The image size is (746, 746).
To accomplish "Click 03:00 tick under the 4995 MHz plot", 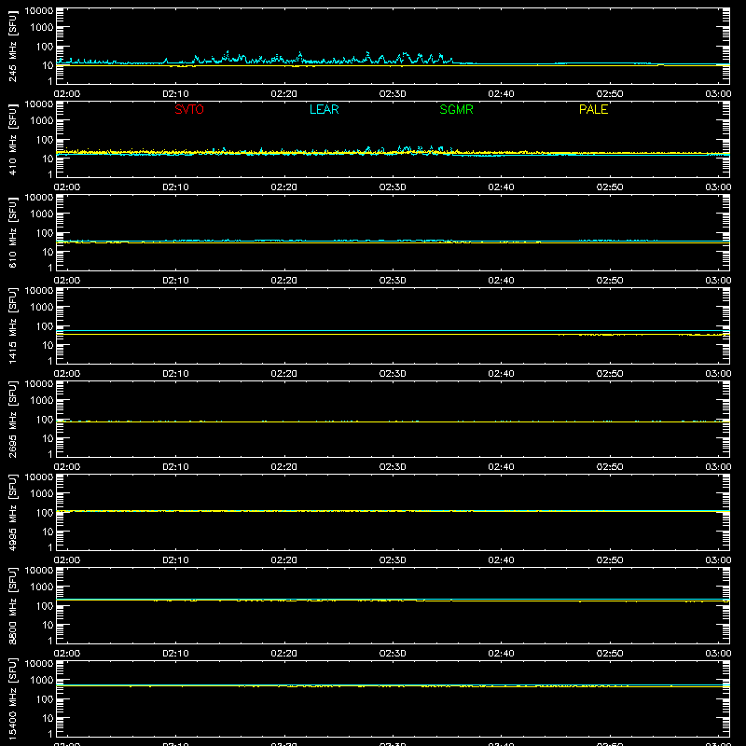I will tap(718, 560).
